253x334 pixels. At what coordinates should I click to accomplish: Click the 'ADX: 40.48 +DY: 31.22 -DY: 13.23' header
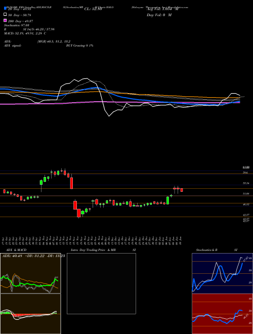click(33, 256)
